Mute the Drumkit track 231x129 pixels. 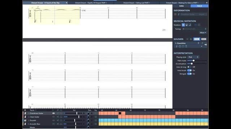coord(58,120)
